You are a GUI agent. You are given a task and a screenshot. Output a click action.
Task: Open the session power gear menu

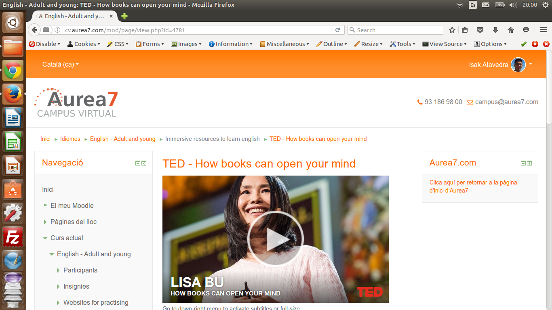[x=545, y=5]
